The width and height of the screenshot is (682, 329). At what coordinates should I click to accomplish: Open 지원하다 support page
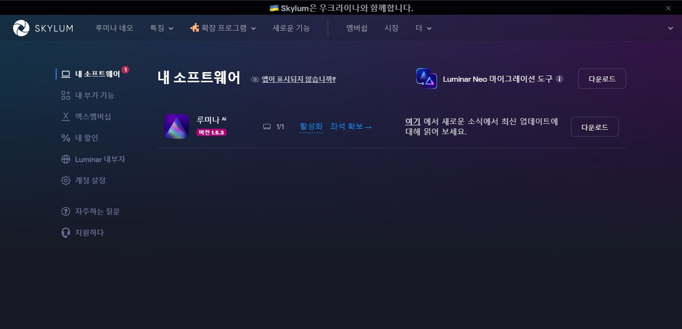[90, 233]
